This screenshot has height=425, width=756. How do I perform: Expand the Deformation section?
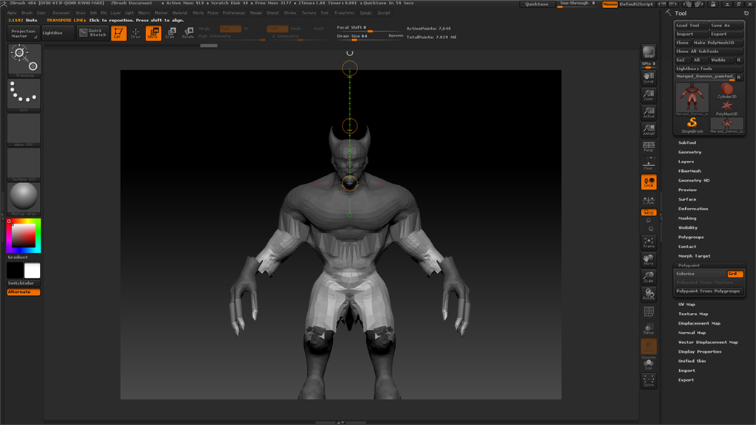(693, 209)
